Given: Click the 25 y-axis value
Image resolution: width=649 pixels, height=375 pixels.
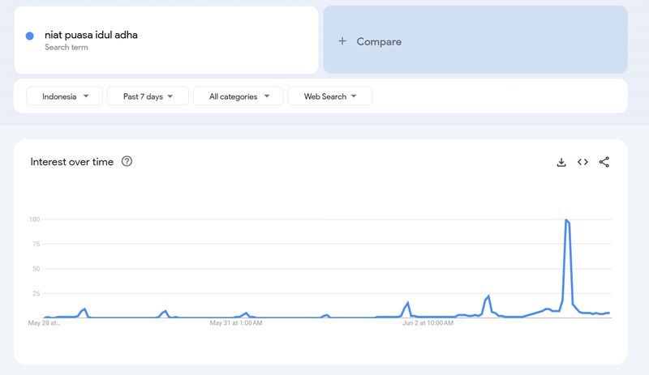Looking at the screenshot, I should (36, 293).
